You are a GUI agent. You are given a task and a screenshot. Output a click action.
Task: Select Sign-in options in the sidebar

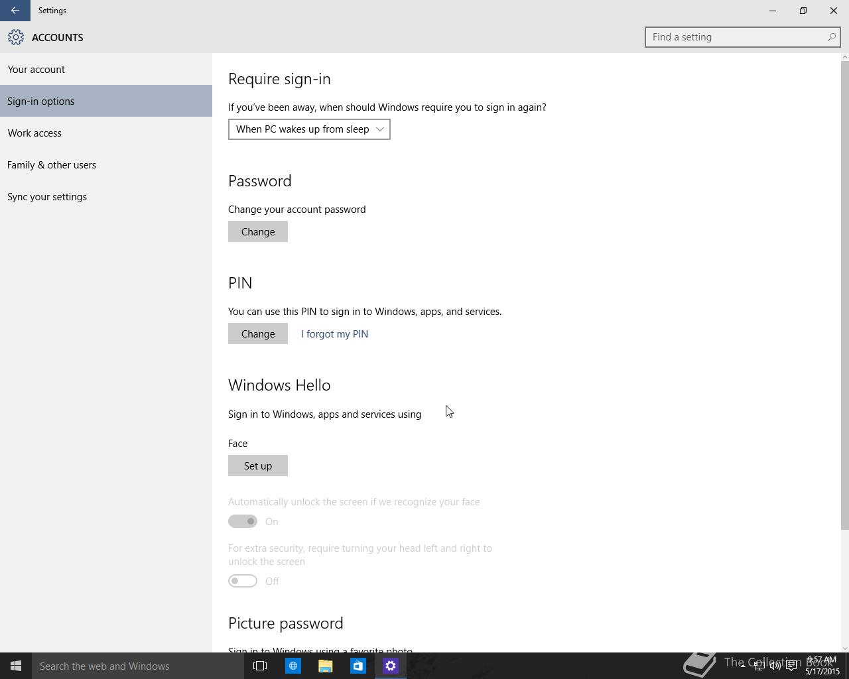click(106, 101)
